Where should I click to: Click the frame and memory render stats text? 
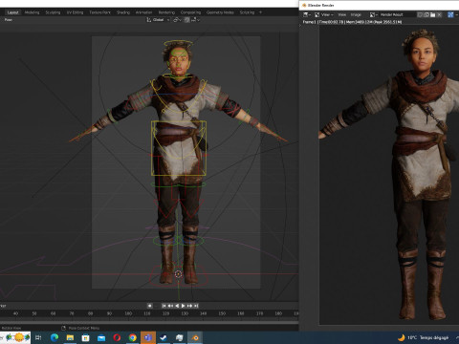pyautogui.click(x=352, y=22)
